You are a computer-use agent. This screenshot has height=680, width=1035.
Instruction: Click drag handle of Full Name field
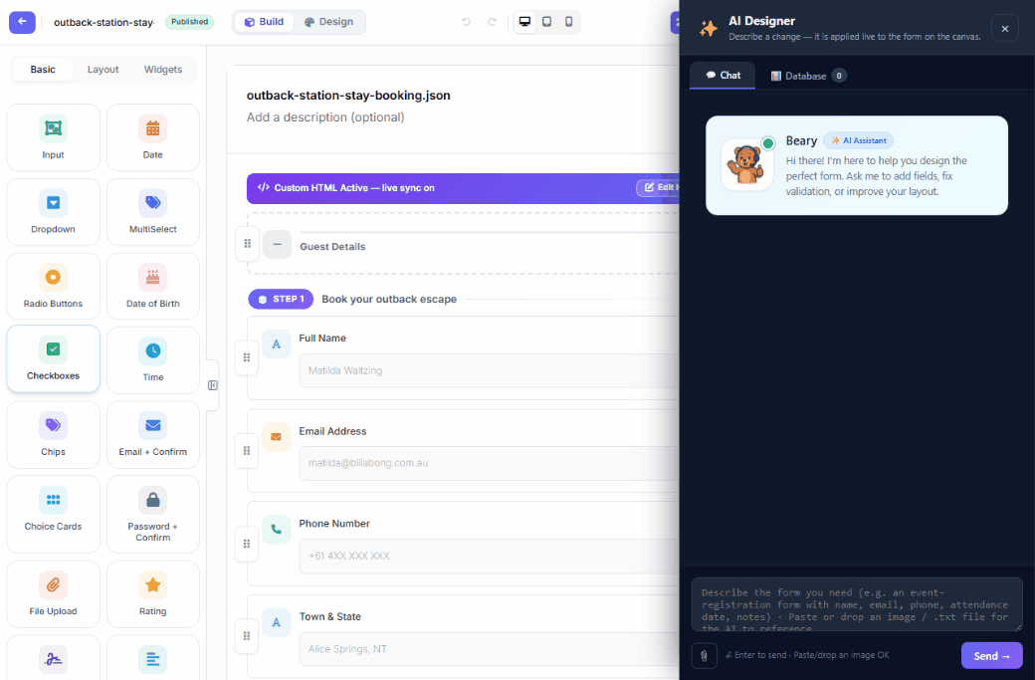click(x=247, y=357)
